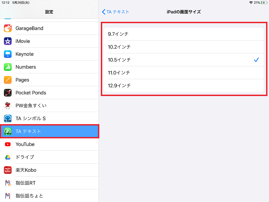Tap the 5月26日(火) date in status bar
Viewport: 269px width, 202px height.
21,3
